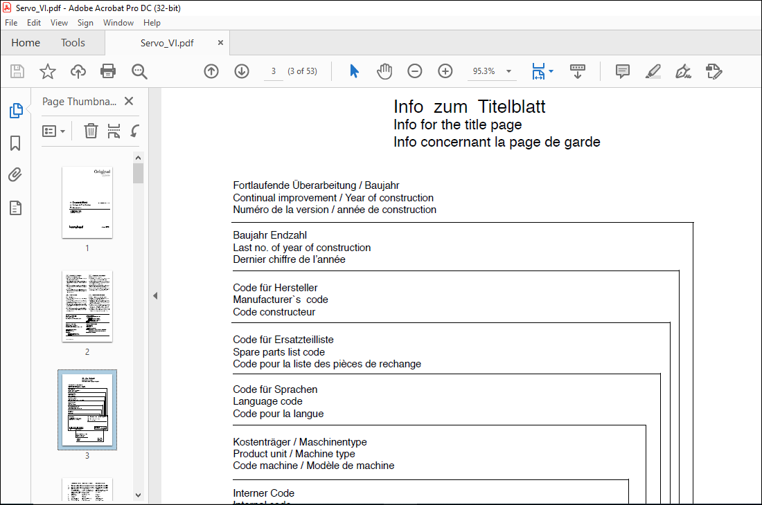Select page 2 thumbnail

click(87, 306)
